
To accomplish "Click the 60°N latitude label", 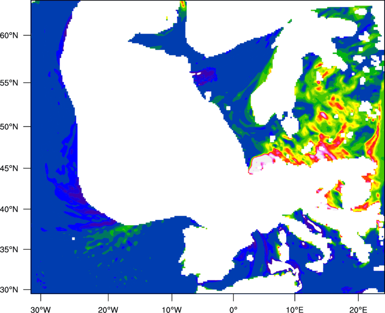I will pyautogui.click(x=9, y=35).
